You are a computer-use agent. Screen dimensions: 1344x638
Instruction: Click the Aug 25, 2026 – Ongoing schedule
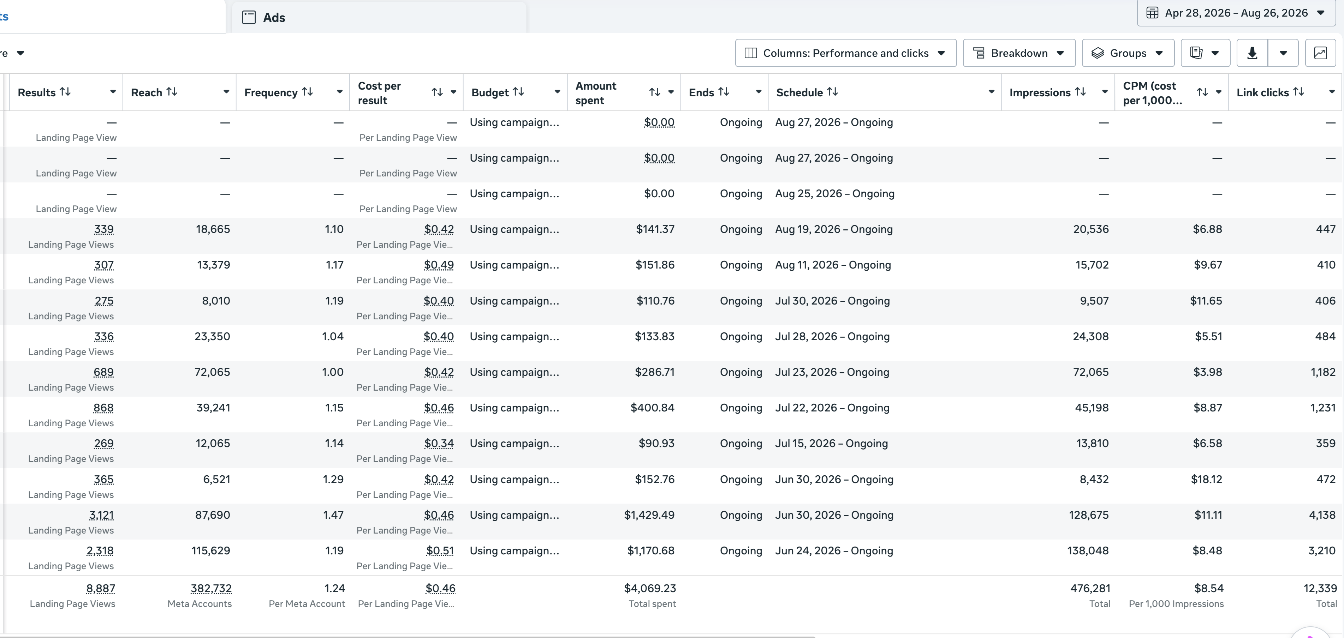835,194
